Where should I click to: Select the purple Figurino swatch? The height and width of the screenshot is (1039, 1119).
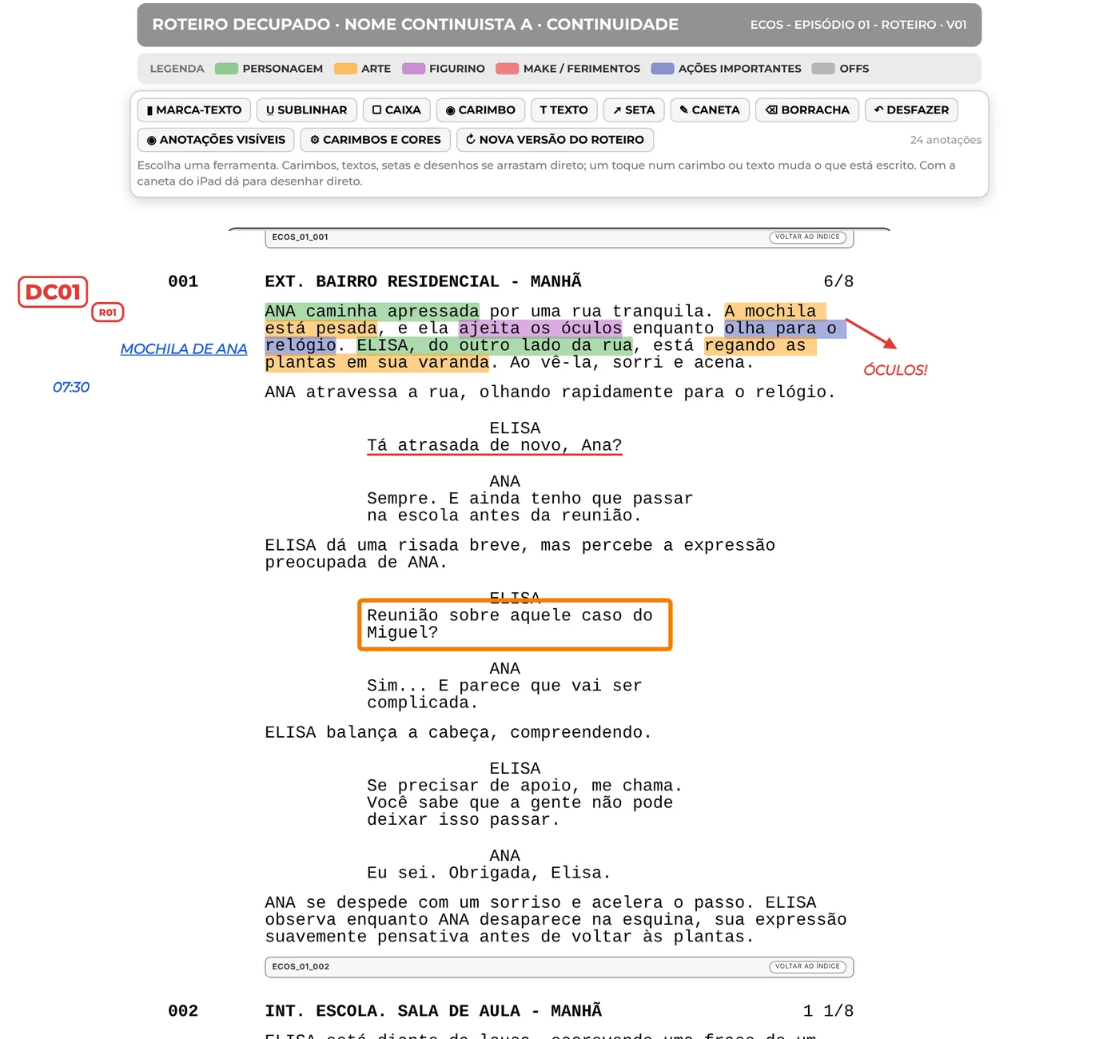(414, 69)
